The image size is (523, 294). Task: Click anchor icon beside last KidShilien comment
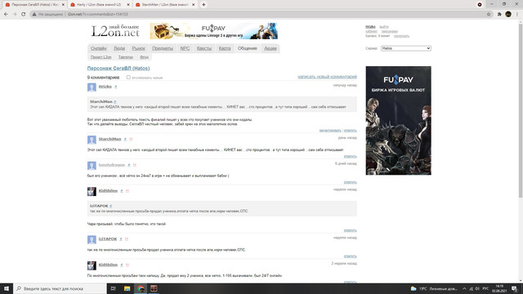pos(122,265)
